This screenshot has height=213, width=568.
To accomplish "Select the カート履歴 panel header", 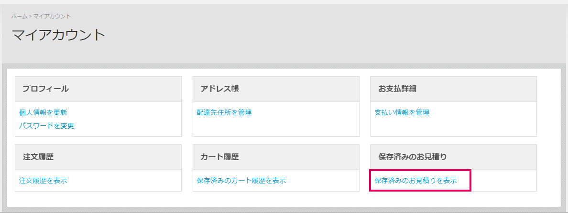I will pos(276,157).
